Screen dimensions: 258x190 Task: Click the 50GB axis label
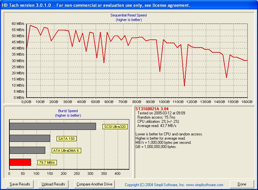[95, 102]
